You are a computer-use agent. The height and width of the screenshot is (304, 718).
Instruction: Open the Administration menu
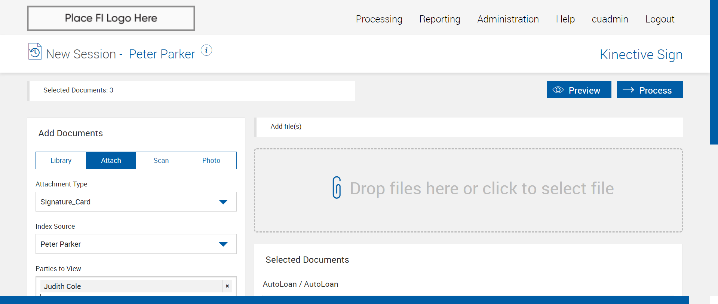(x=508, y=19)
